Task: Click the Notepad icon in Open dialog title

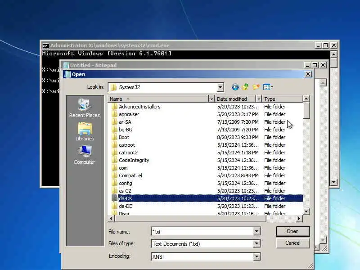Action: point(67,74)
